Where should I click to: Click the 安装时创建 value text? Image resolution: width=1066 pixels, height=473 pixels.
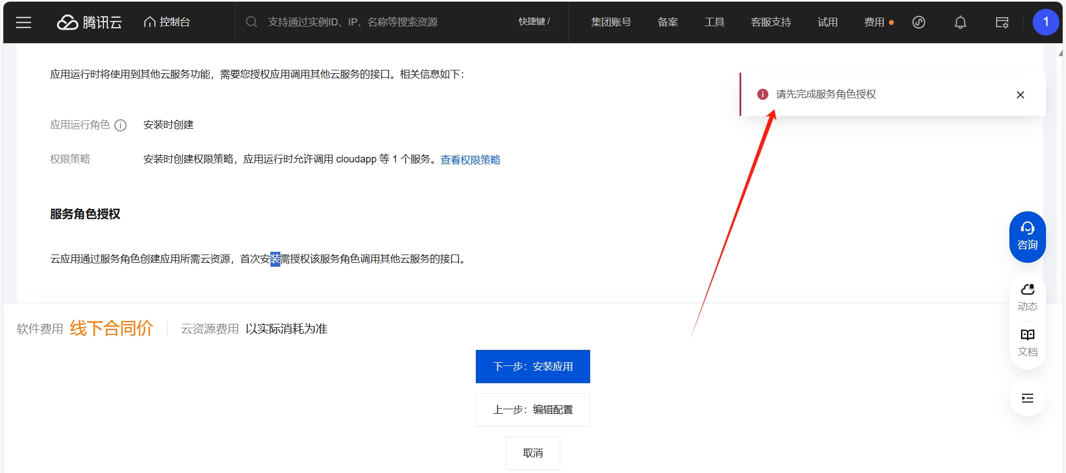pyautogui.click(x=168, y=125)
